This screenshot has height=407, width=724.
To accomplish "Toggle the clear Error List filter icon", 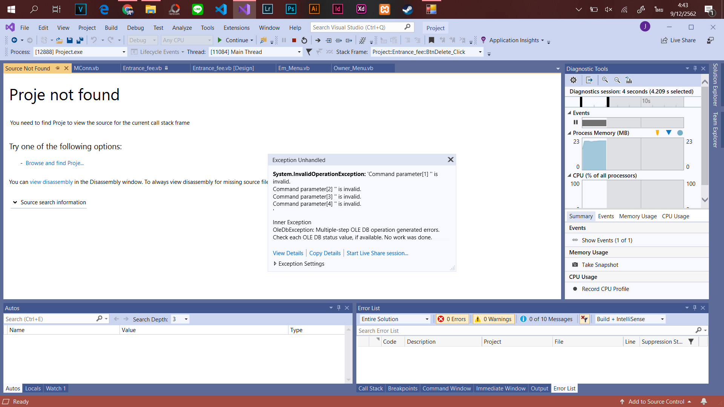I will point(584,319).
